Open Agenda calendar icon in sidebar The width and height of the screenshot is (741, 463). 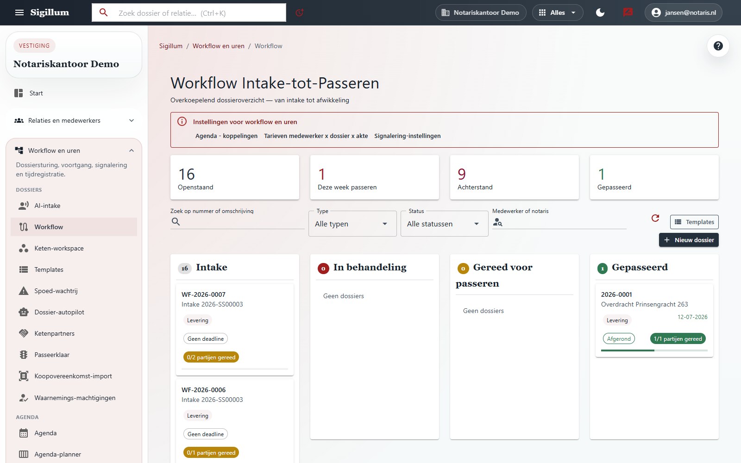(24, 433)
